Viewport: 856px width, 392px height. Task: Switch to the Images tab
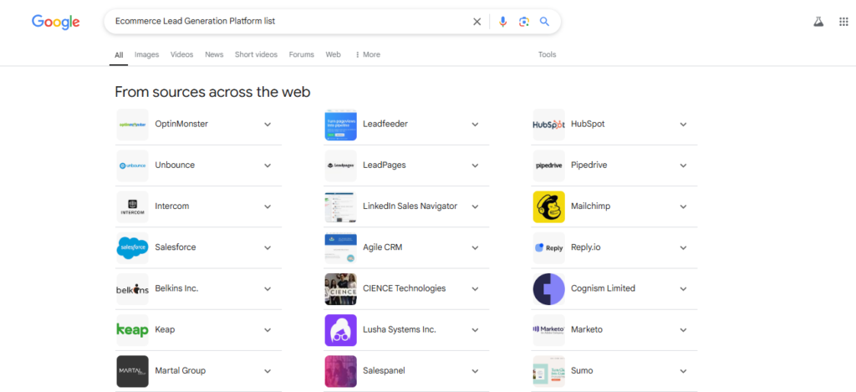pos(147,54)
